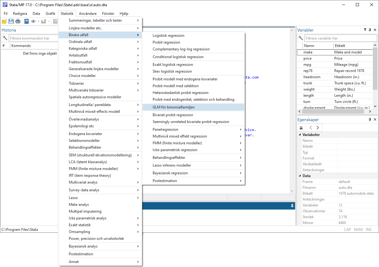Open the graph icon dropdown arrow

coord(48,21)
